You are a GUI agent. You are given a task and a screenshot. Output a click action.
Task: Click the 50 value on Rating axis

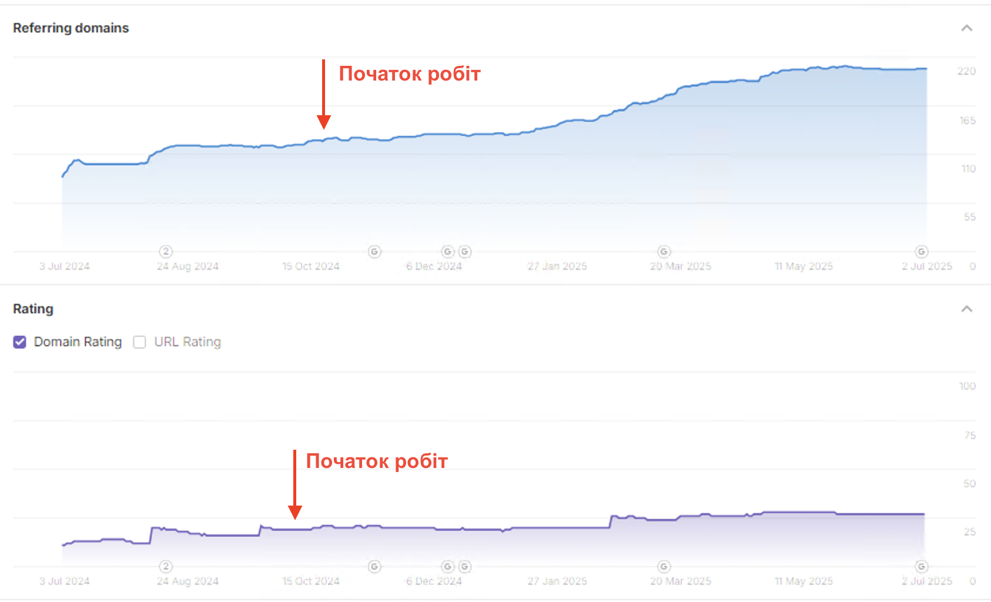coord(970,484)
